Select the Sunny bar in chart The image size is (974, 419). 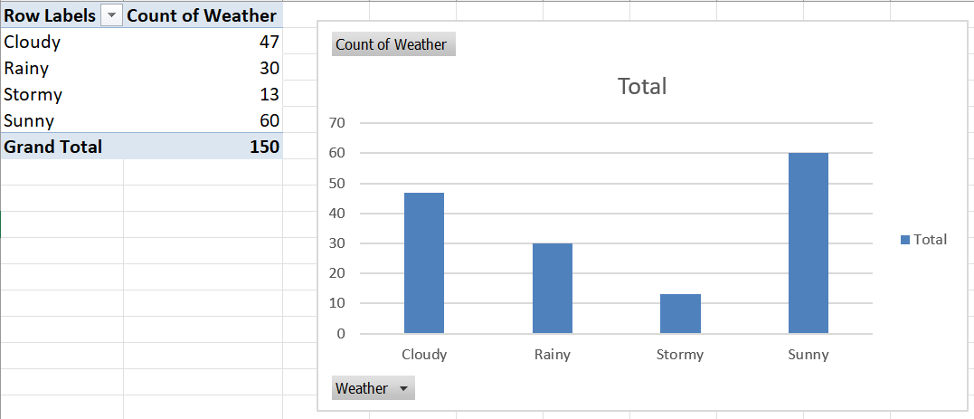[808, 243]
